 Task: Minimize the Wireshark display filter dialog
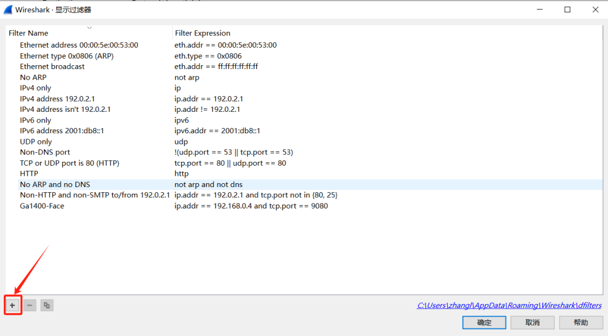click(540, 10)
